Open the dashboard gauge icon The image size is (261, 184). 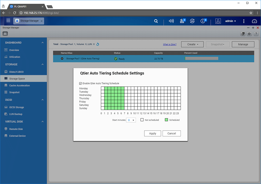254,21
